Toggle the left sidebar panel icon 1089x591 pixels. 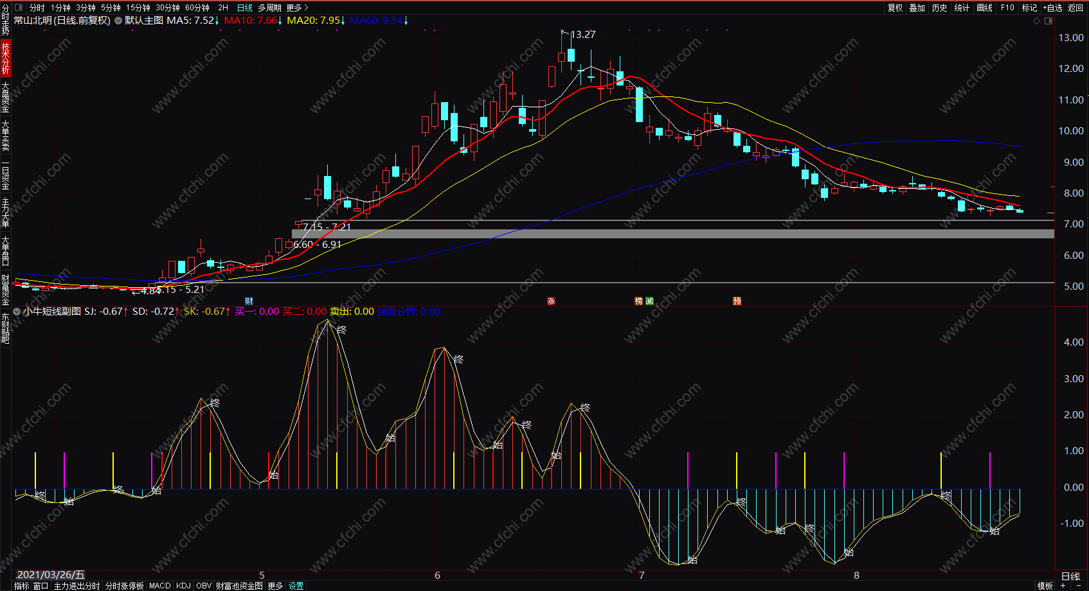pyautogui.click(x=18, y=8)
